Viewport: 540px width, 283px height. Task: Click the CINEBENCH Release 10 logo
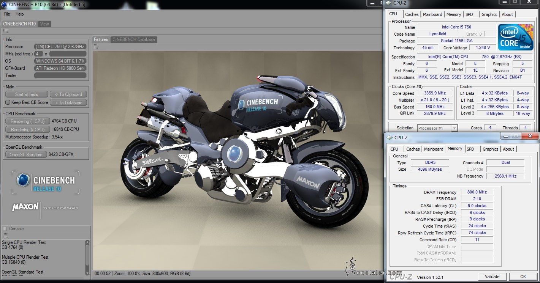46,183
